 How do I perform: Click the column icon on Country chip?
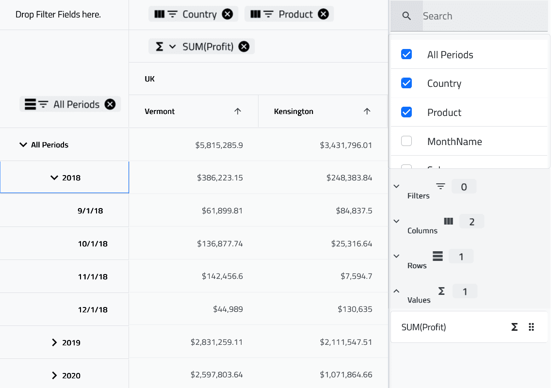[159, 14]
